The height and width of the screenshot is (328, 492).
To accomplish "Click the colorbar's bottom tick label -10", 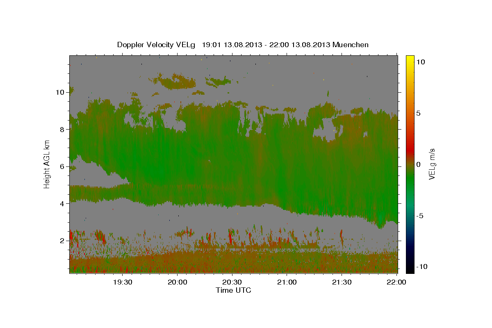I will pos(422,266).
